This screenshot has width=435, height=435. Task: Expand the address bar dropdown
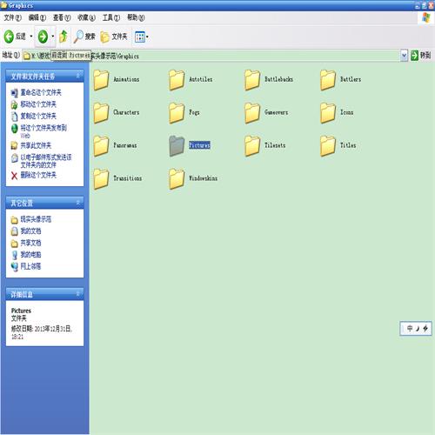(404, 56)
